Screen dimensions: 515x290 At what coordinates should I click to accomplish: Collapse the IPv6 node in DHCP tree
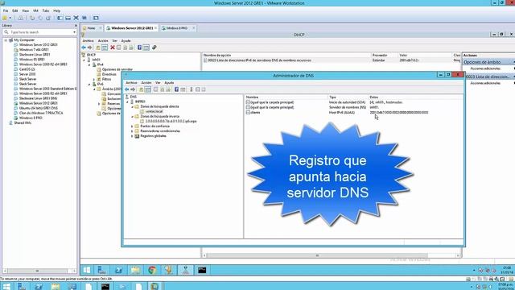(x=89, y=85)
